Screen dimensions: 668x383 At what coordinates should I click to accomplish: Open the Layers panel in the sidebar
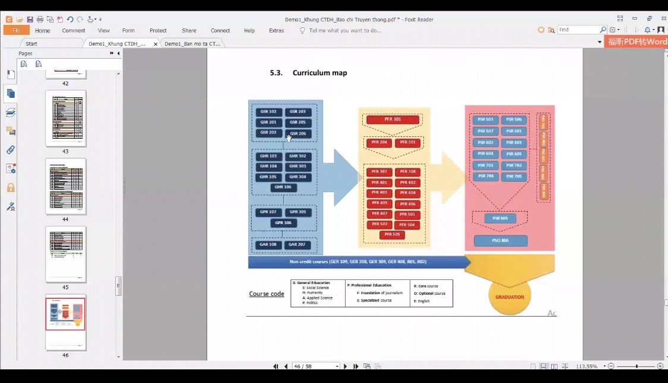click(11, 112)
